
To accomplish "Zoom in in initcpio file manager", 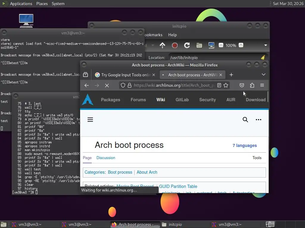I will tap(241, 45).
